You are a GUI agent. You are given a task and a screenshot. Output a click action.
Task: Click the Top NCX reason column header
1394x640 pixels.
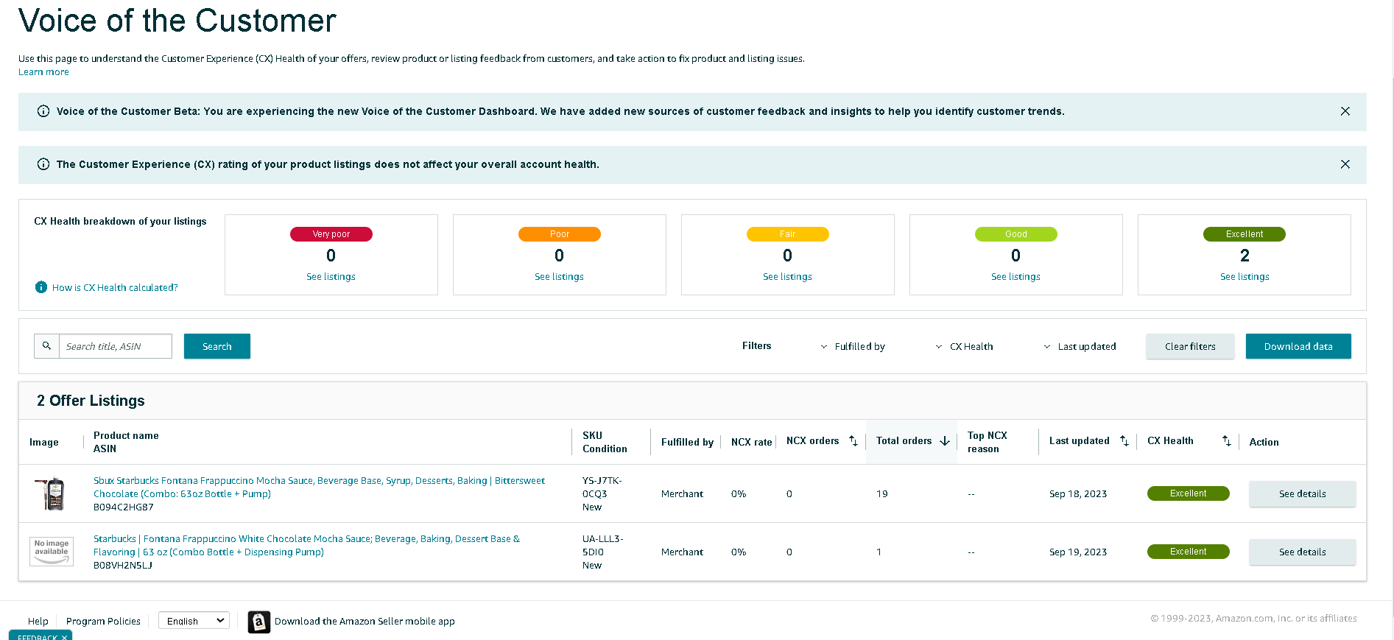[x=988, y=442]
